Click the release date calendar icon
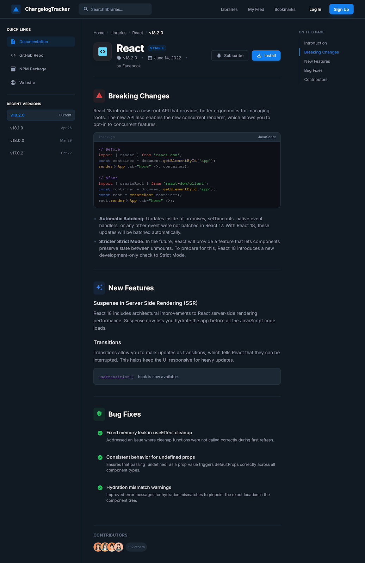The image size is (365, 563). pos(150,58)
